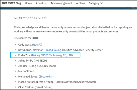Open the Ernst & Young link
The height and width of the screenshot is (90, 137).
pos(53,50)
